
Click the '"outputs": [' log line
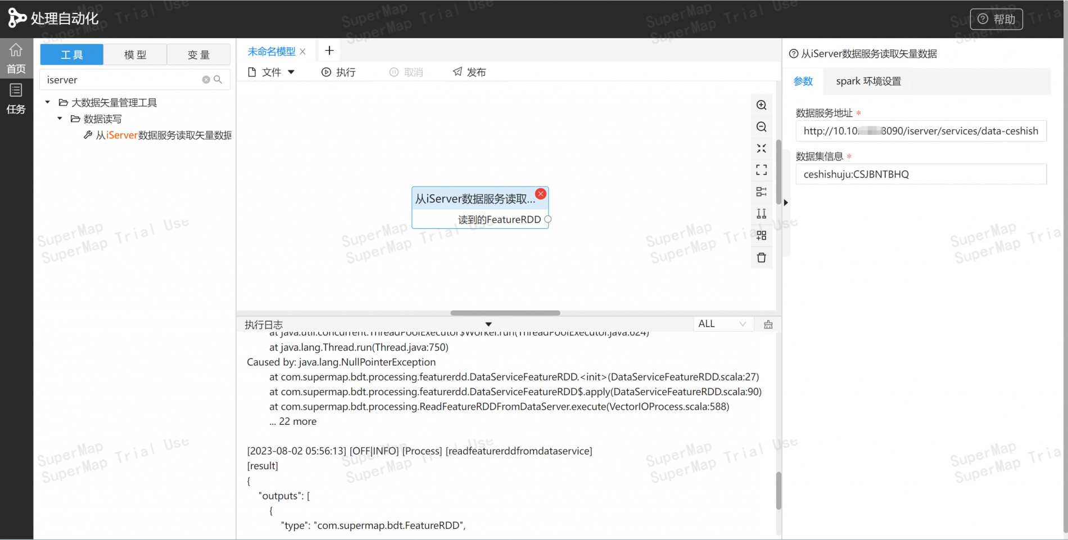click(284, 496)
